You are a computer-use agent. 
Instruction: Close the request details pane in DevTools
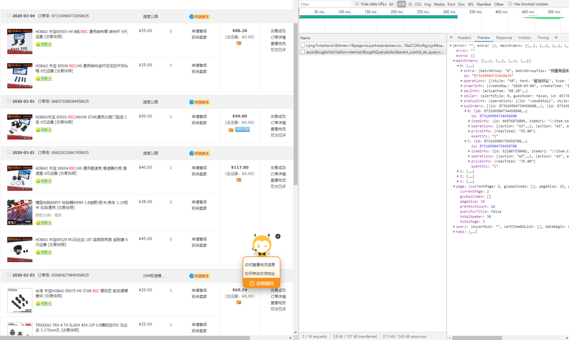451,38
